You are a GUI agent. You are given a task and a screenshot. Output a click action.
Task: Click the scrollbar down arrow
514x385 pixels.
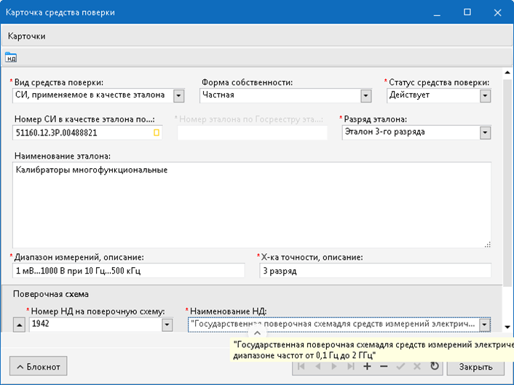[x=507, y=327]
